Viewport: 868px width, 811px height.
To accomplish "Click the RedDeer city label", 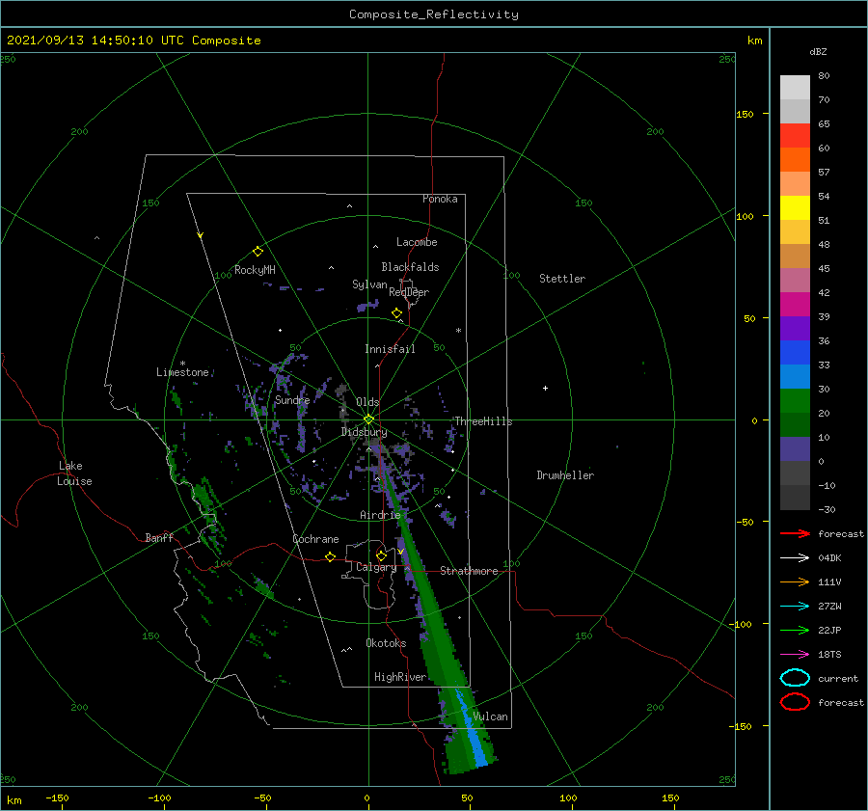I will click(x=409, y=292).
